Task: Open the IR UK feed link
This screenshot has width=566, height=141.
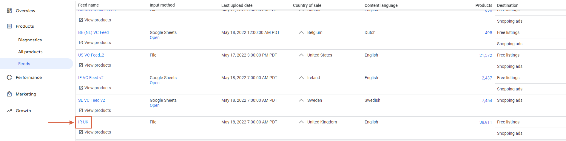Action: point(83,122)
